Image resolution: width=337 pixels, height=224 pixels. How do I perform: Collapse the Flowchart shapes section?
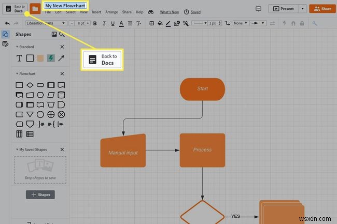17,74
